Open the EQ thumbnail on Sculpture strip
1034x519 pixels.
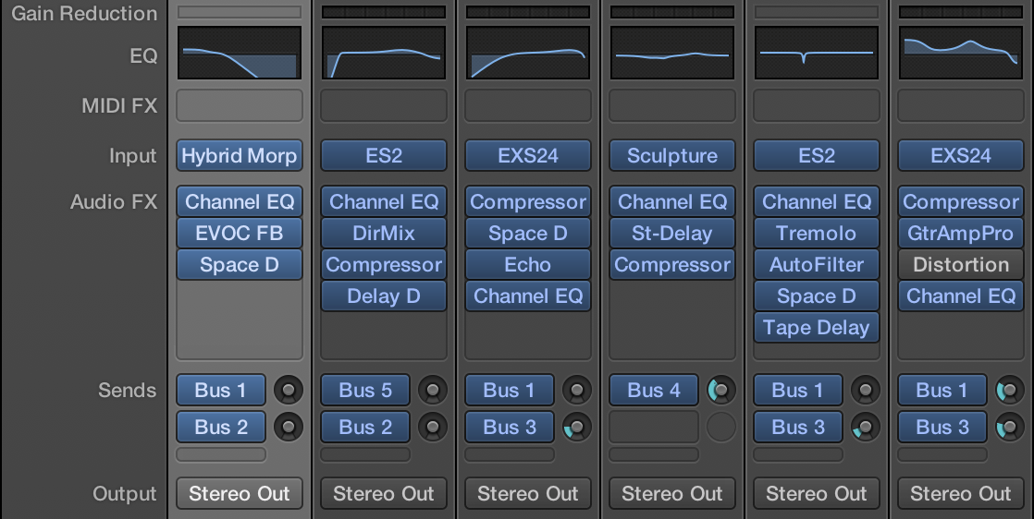pos(672,54)
